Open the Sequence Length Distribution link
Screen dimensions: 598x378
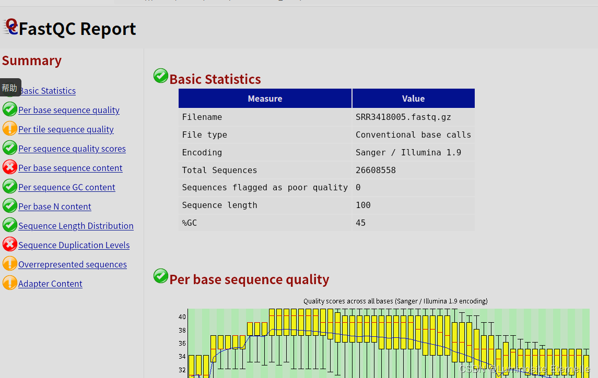coord(76,226)
